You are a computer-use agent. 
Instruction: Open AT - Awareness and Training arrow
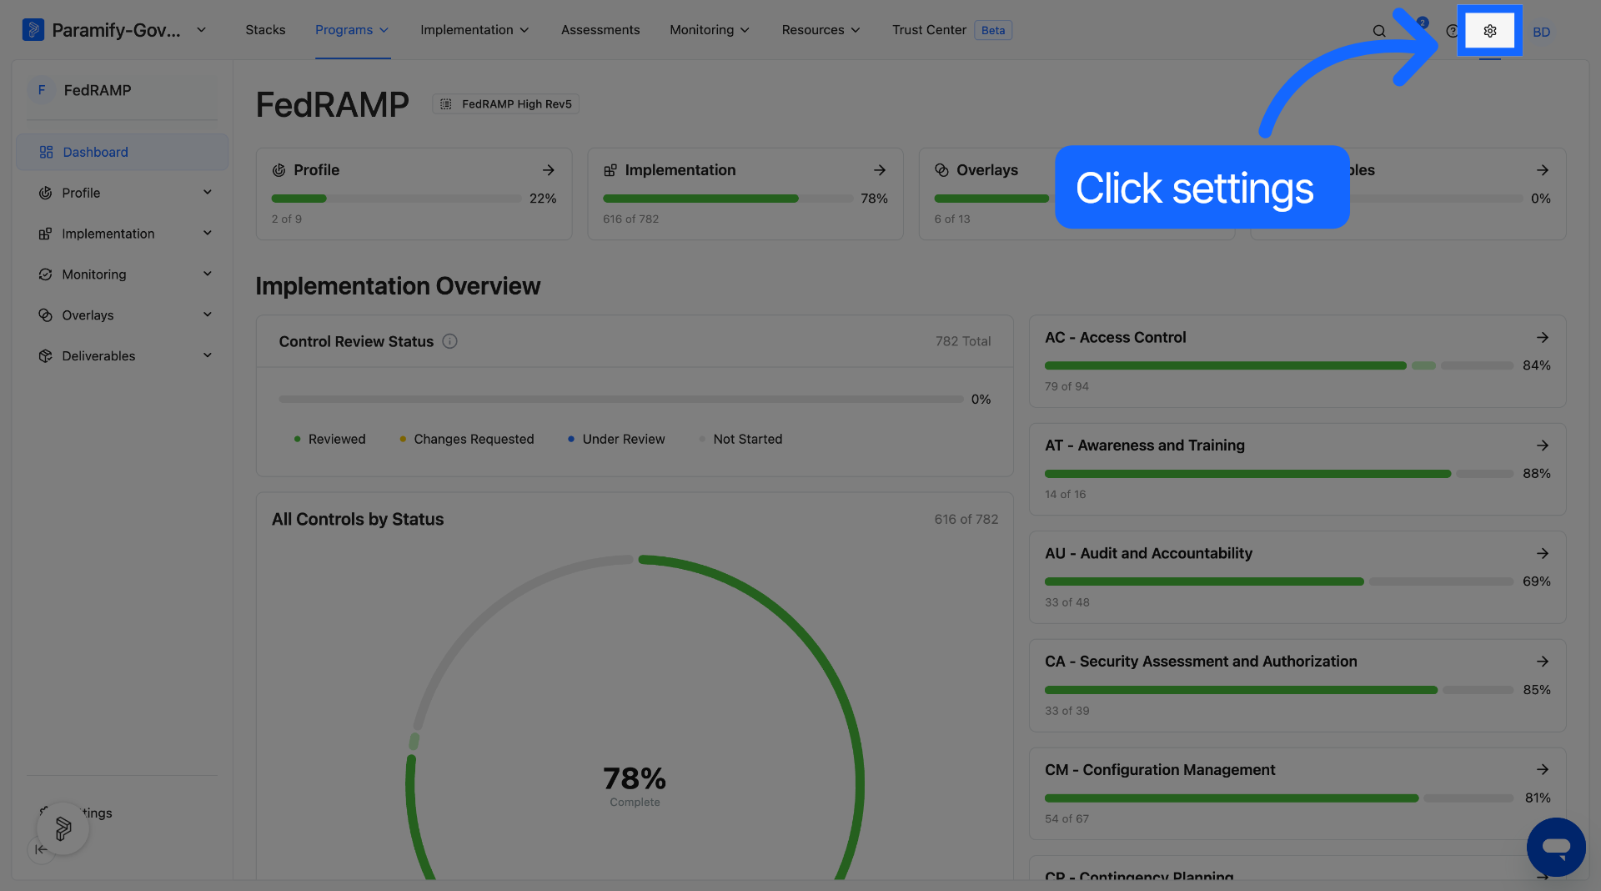1542,445
